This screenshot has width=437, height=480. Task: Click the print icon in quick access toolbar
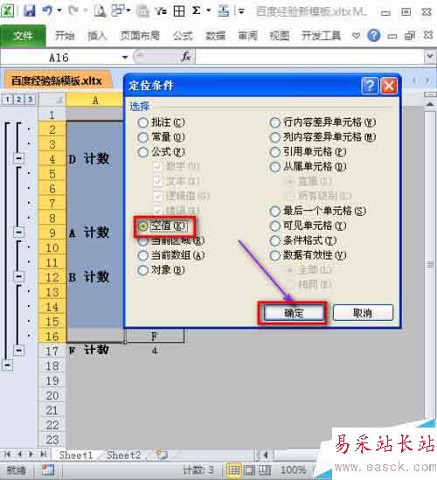pos(142,11)
